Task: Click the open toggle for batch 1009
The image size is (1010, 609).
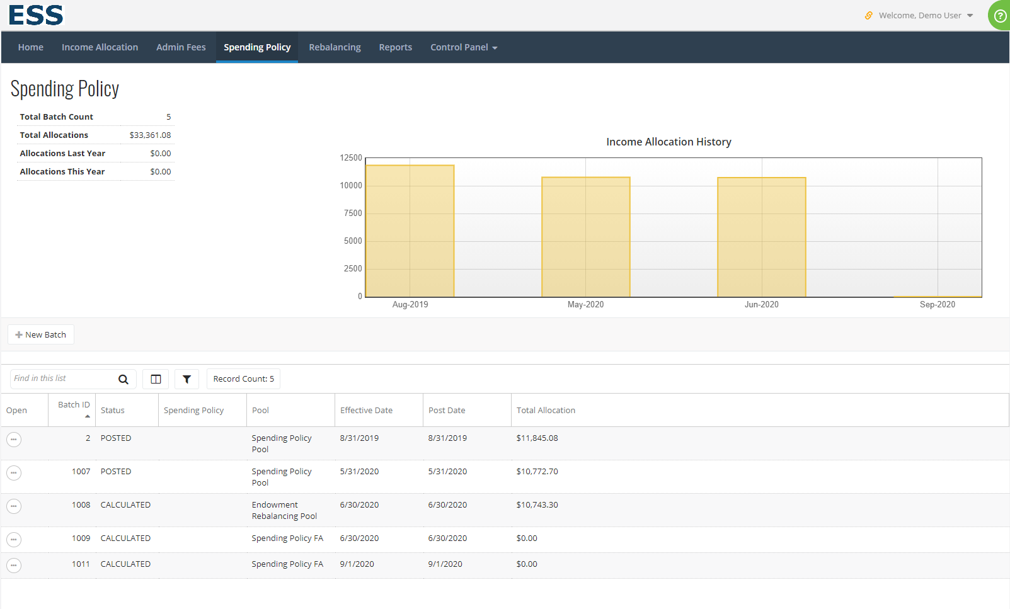Action: click(x=14, y=540)
